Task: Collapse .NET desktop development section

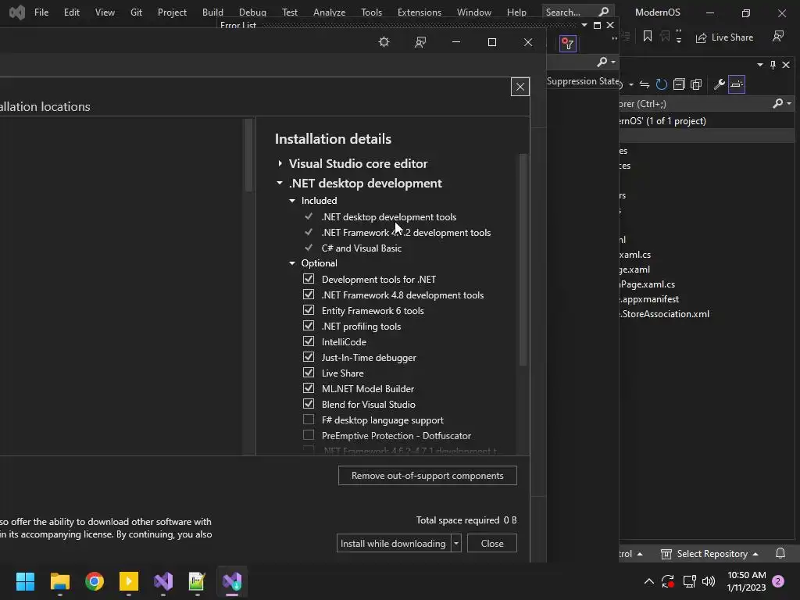Action: 280,183
